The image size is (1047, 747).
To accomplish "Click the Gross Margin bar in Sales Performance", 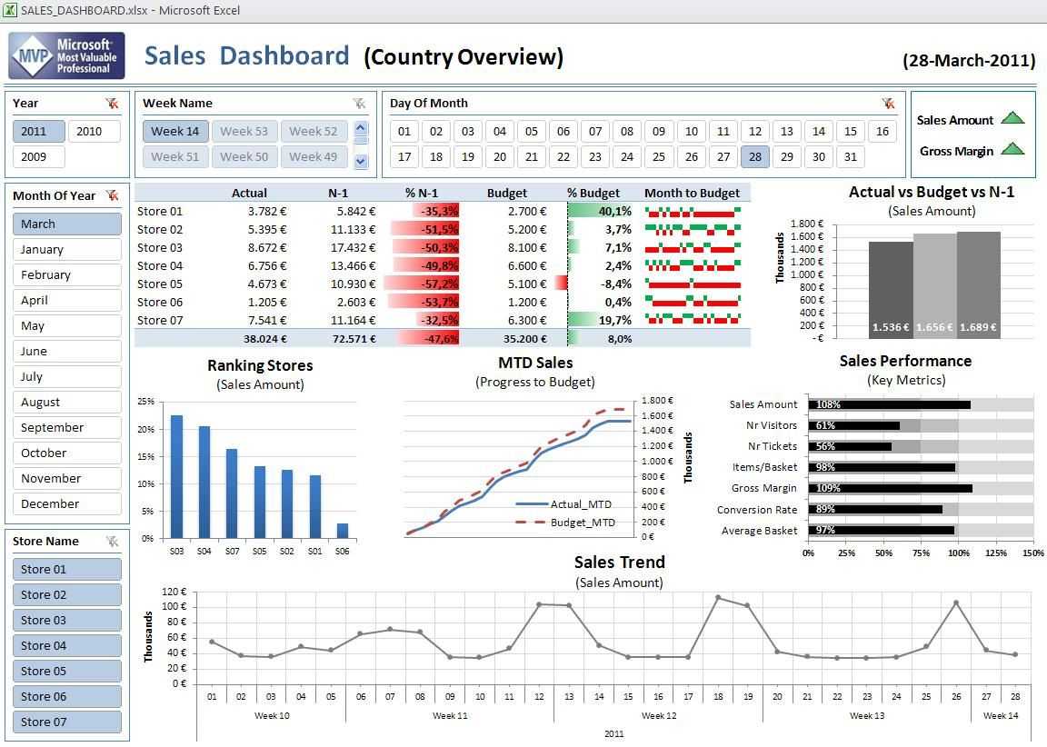I will click(890, 488).
